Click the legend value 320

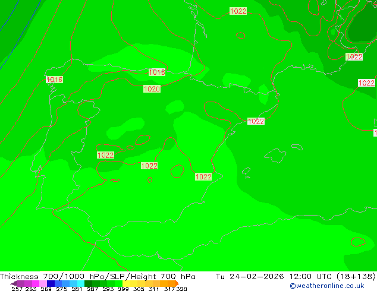tap(181, 289)
